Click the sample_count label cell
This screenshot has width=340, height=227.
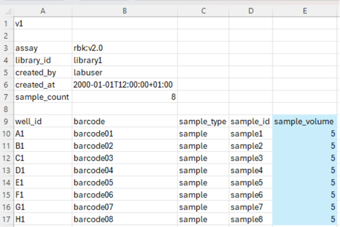[x=43, y=97]
